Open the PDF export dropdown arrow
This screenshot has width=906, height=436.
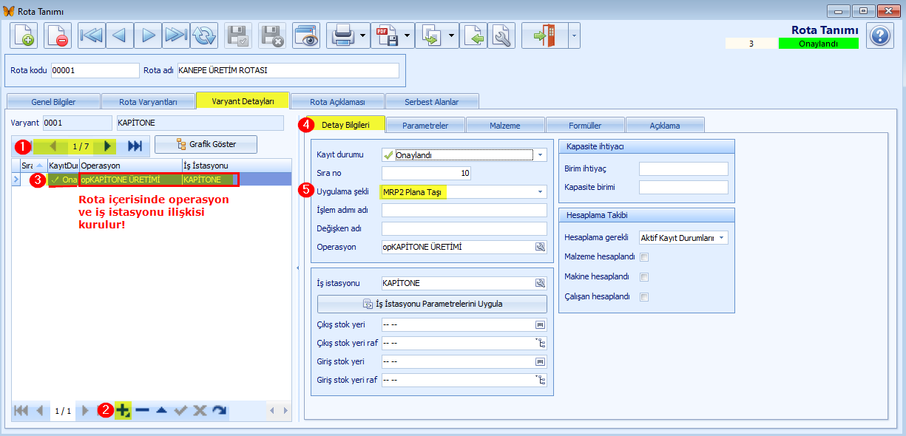(408, 35)
